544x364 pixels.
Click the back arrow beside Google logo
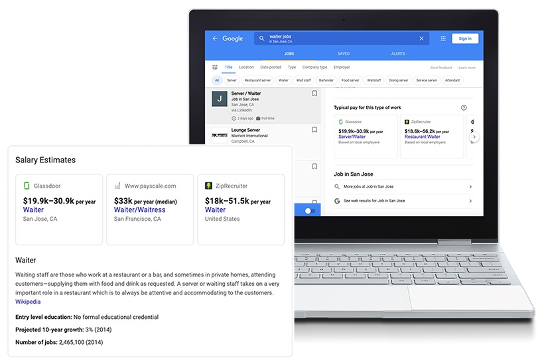215,38
